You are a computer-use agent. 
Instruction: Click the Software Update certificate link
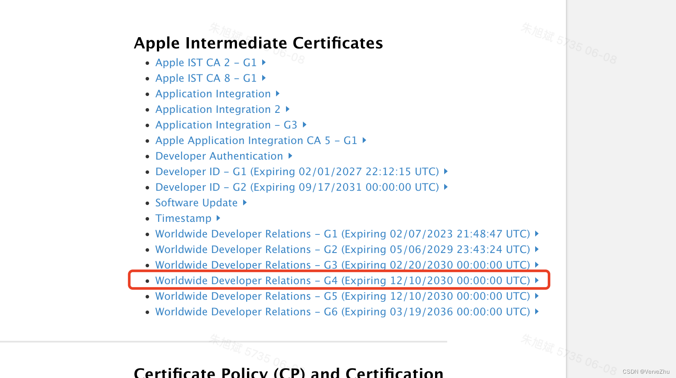[196, 202]
